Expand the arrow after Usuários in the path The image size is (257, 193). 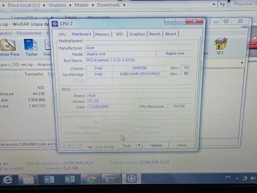[70, 5]
